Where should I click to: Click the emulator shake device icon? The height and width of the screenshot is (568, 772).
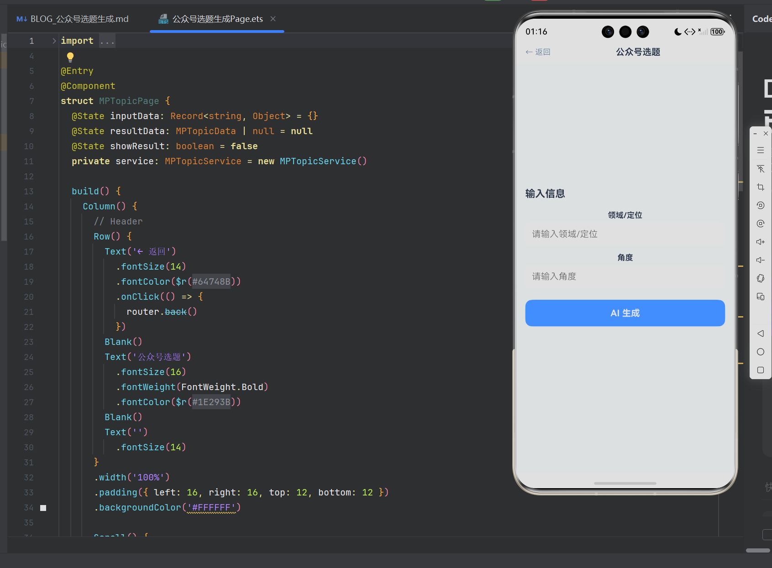point(761,278)
